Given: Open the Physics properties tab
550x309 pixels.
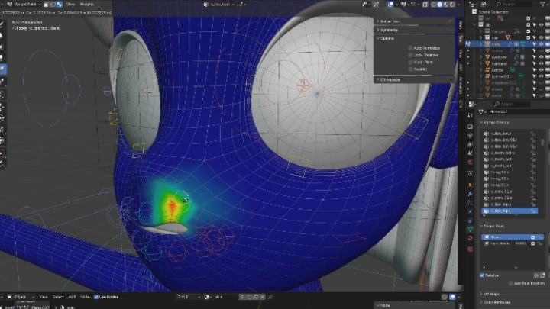Looking at the screenshot, I should 471,211.
